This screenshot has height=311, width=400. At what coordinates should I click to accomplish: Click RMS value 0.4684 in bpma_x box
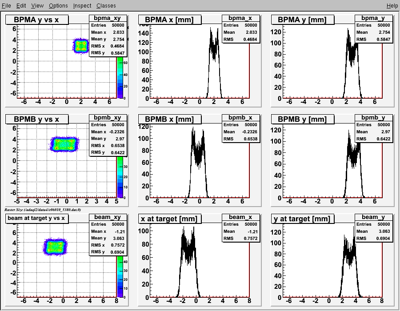coord(250,40)
